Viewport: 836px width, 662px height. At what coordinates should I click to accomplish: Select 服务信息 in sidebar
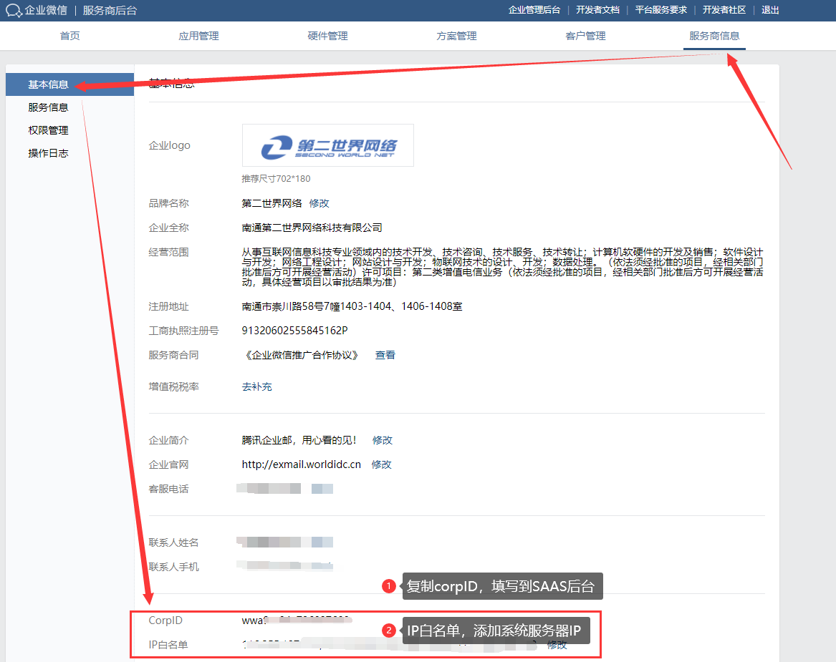(x=49, y=107)
